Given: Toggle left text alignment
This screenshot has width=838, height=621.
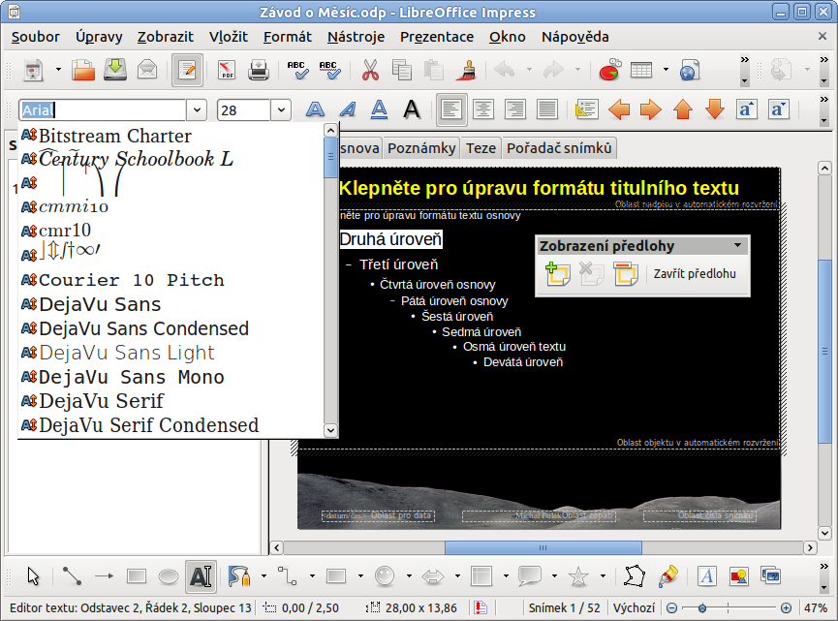Looking at the screenshot, I should (x=450, y=109).
